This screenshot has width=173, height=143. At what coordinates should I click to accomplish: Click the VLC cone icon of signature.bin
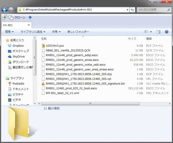pyautogui.click(x=43, y=84)
